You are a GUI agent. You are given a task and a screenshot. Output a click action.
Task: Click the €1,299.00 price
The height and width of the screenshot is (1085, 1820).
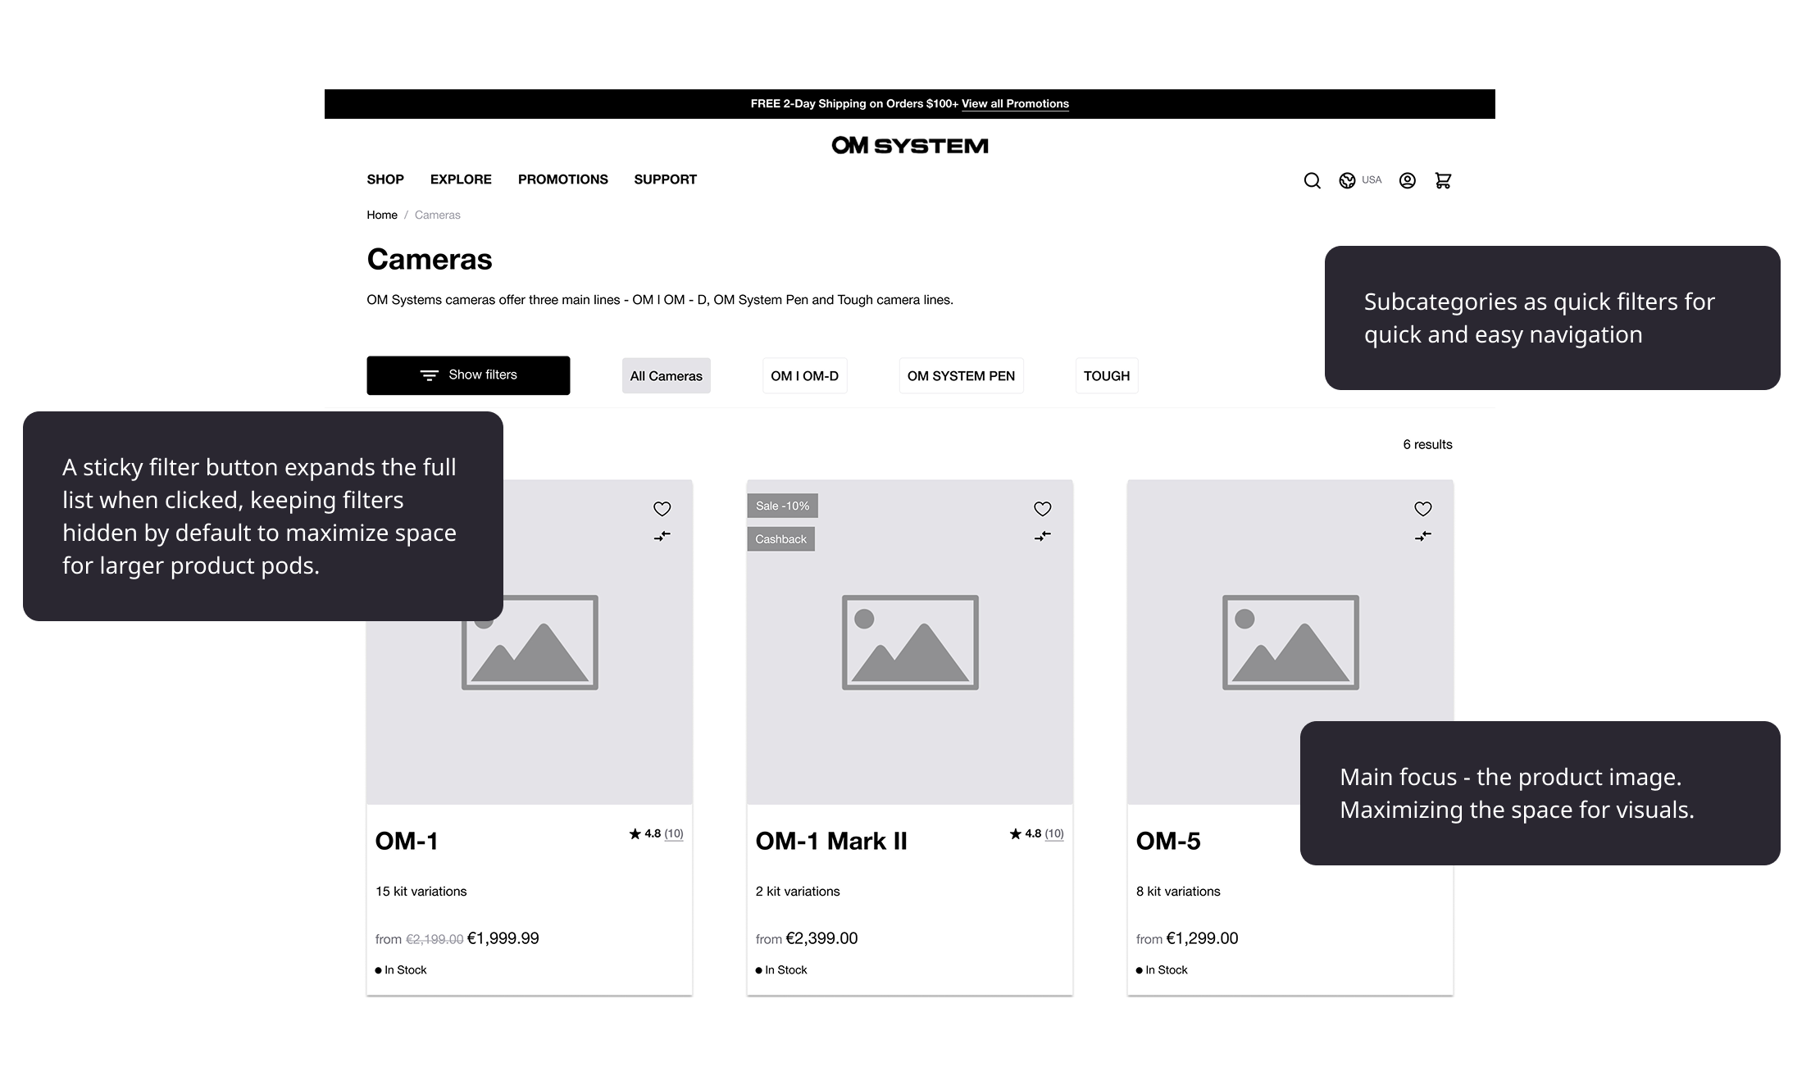1202,938
